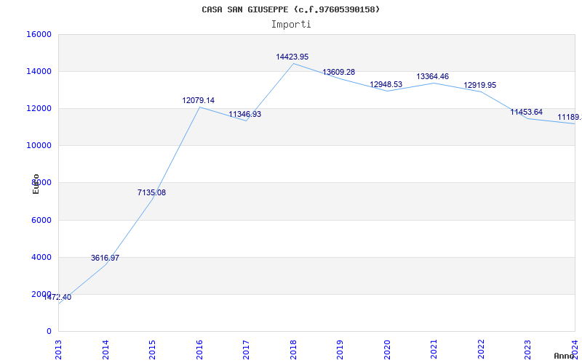This screenshot has width=582, height=363.
Task: Select the 1472.40 data label
Action: pyautogui.click(x=57, y=298)
